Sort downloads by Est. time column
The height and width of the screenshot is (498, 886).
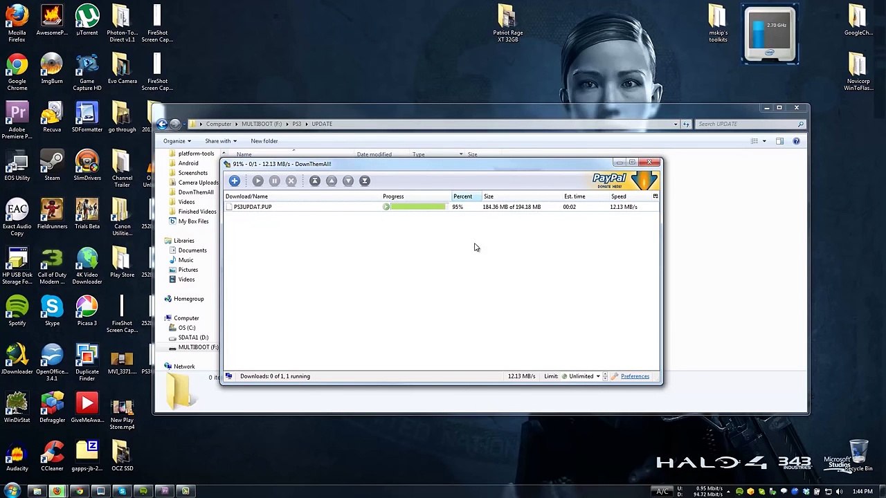click(586, 196)
